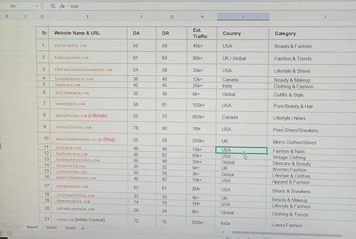Select the Lifestyle / News category cell

click(311, 118)
